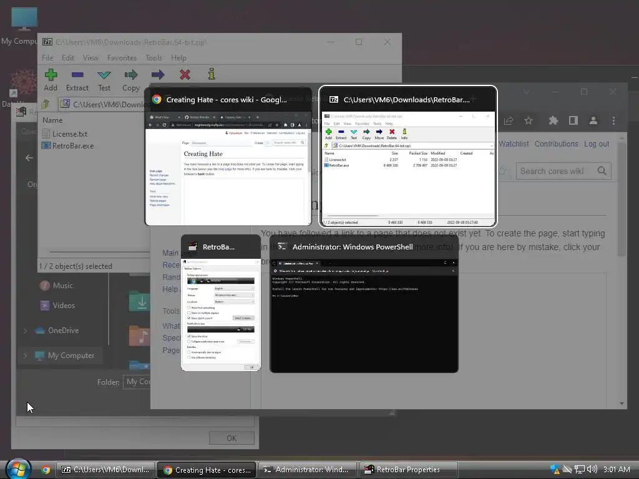Bookmark the page with Chrome's star icon
This screenshot has width=639, height=479.
click(x=528, y=120)
